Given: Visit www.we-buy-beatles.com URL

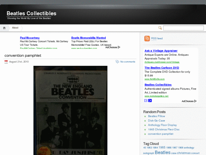Looking at the screenshot, I should (84, 48).
